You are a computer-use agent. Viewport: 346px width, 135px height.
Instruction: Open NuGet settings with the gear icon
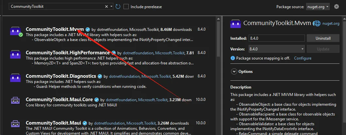[337, 7]
